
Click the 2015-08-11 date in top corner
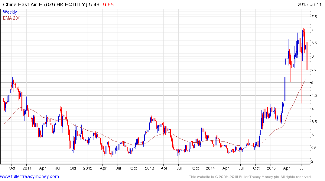point(311,5)
